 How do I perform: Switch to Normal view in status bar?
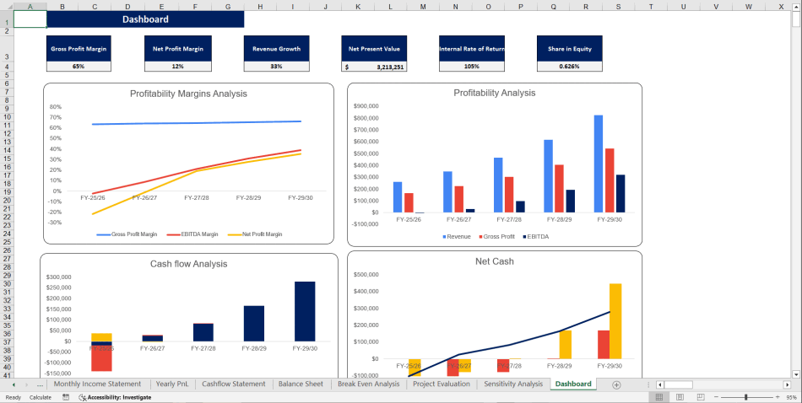point(658,397)
